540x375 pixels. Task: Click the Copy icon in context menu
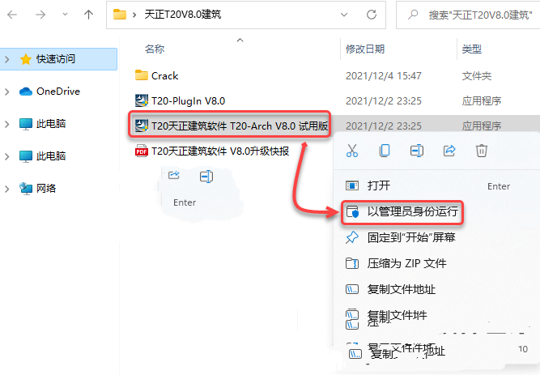click(385, 151)
